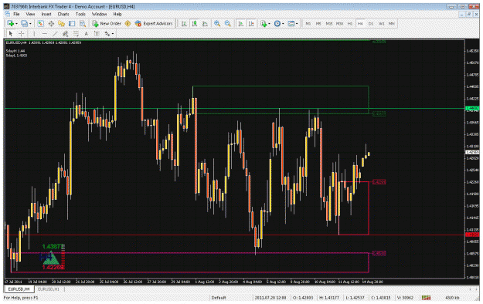Zoom in on the chart
This screenshot has width=483, height=304.
pos(217,24)
